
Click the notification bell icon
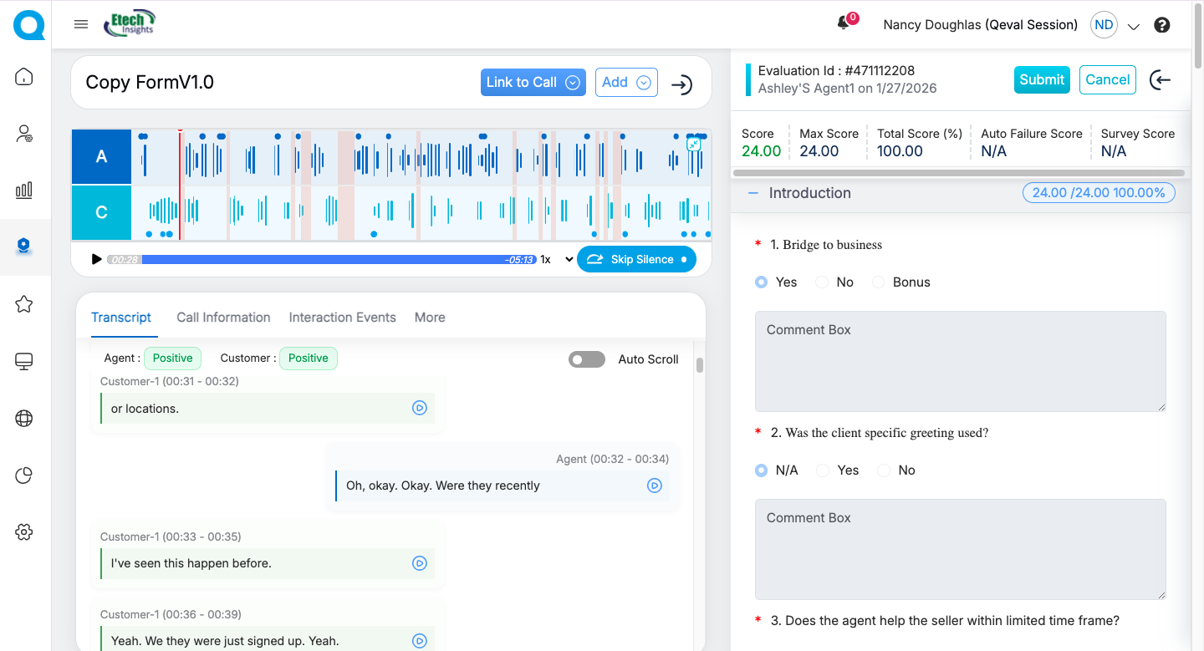pos(844,24)
